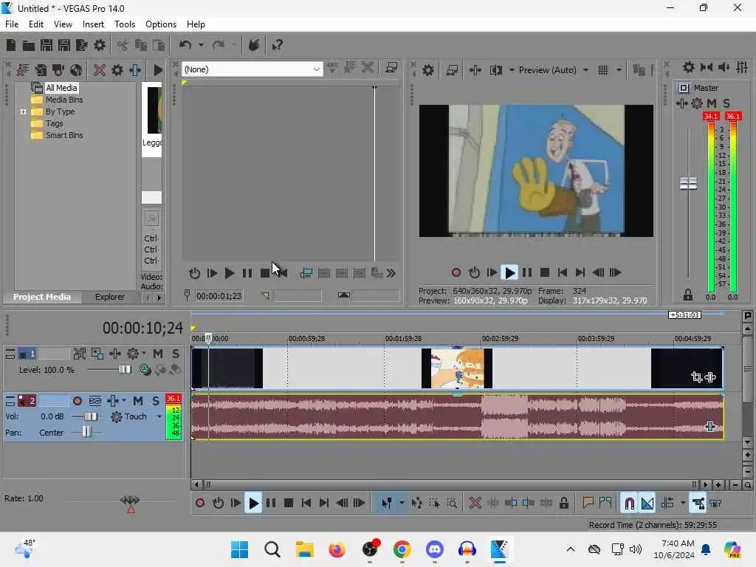Solo audio track 2 with S
This screenshot has height=567, width=756.
coord(155,401)
